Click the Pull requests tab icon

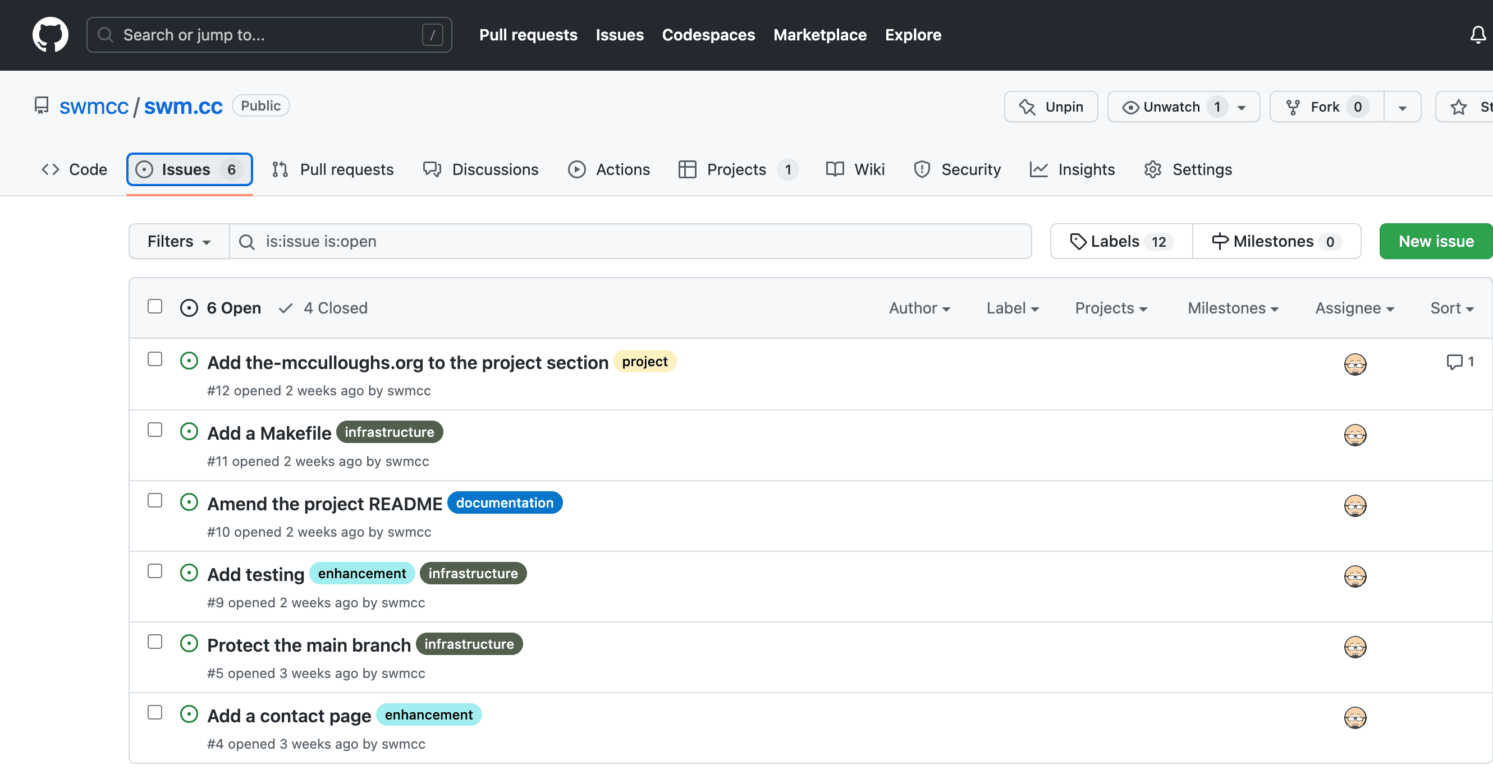point(281,169)
